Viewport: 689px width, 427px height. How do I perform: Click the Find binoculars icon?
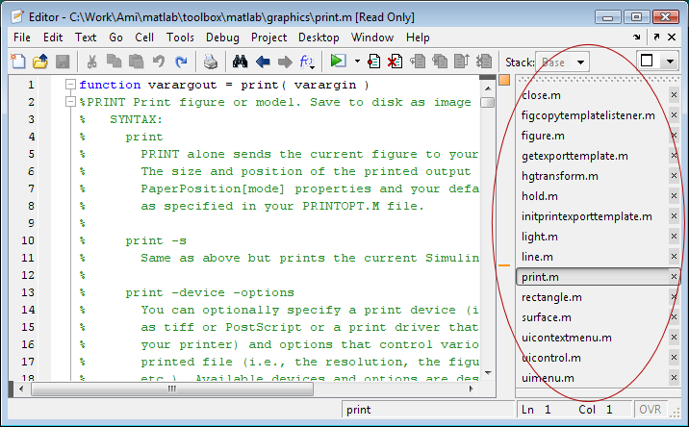[x=241, y=62]
